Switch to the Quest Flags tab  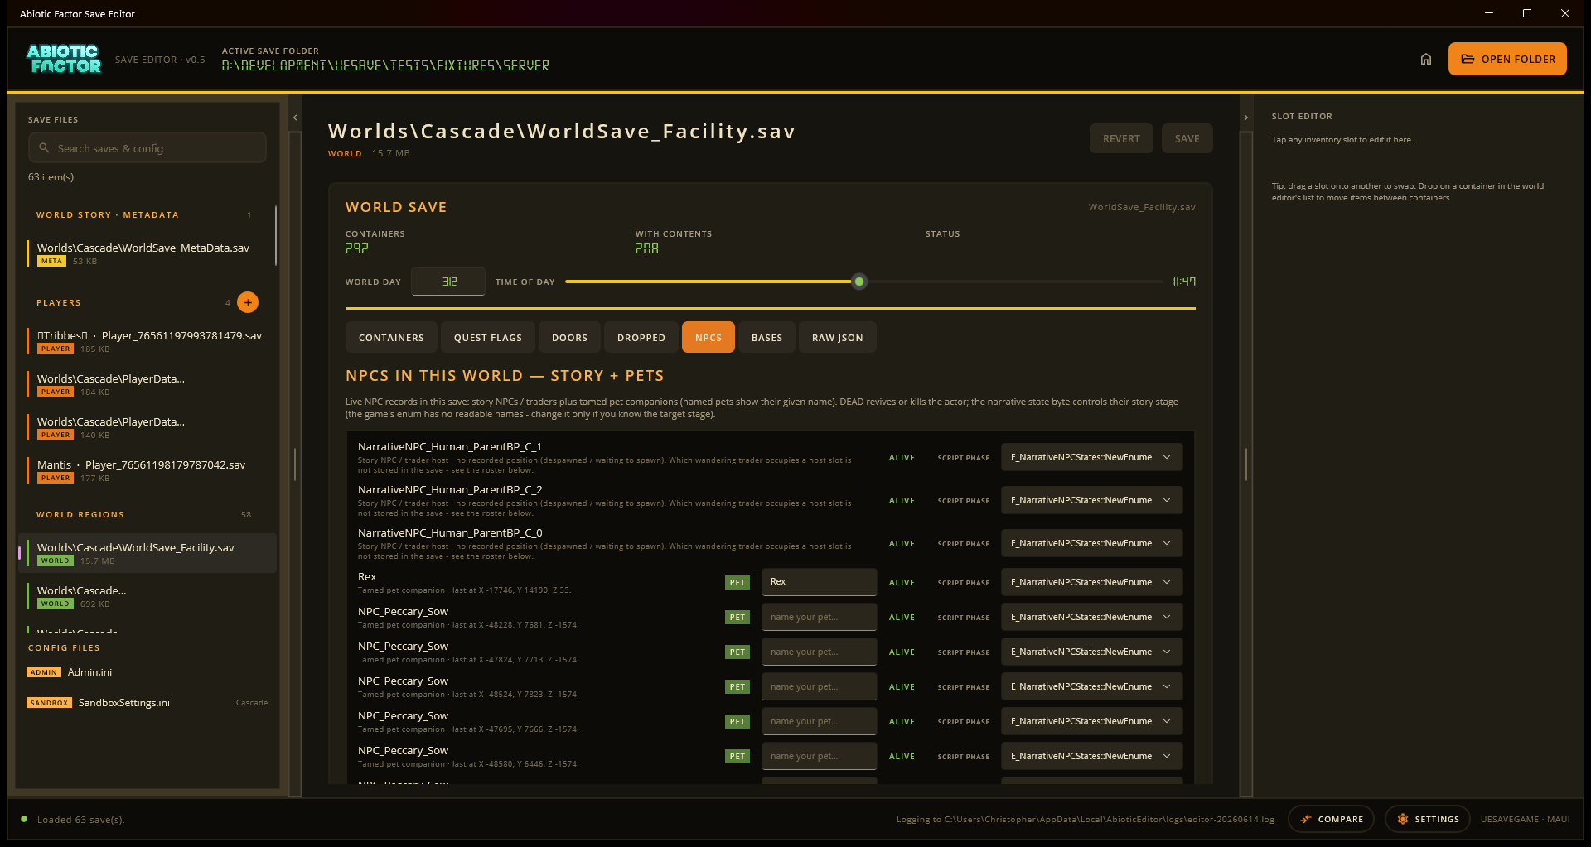pyautogui.click(x=488, y=337)
